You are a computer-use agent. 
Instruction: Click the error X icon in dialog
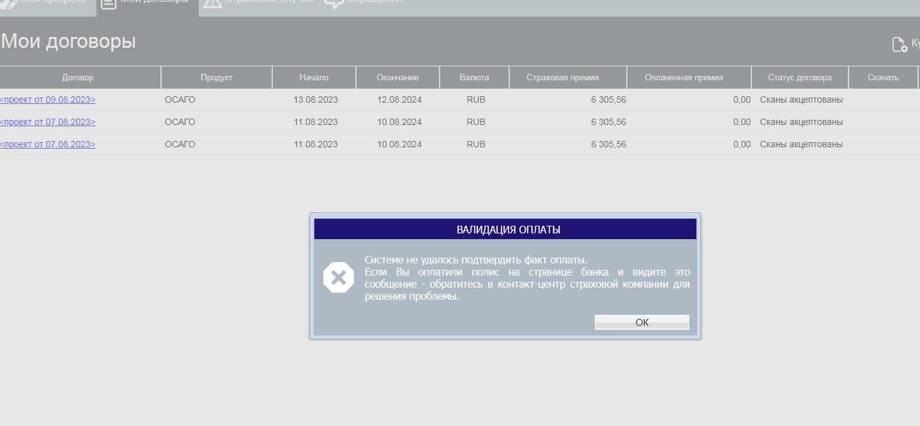tap(338, 277)
